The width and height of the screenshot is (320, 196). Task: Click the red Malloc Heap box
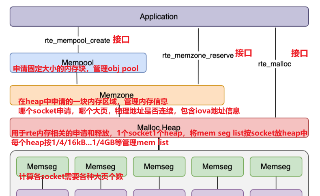click(159, 127)
